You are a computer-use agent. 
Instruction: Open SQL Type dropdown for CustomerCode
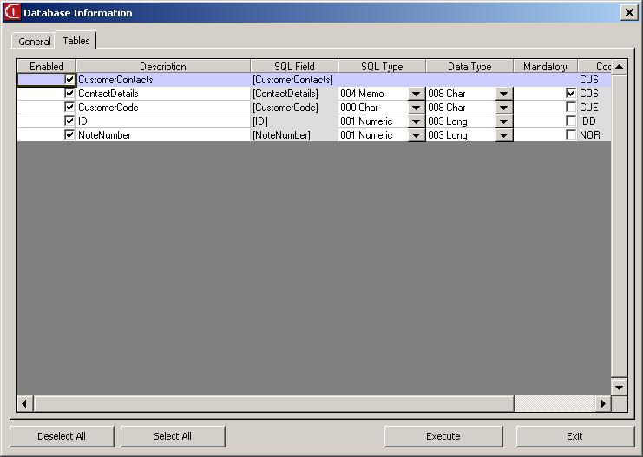(417, 108)
